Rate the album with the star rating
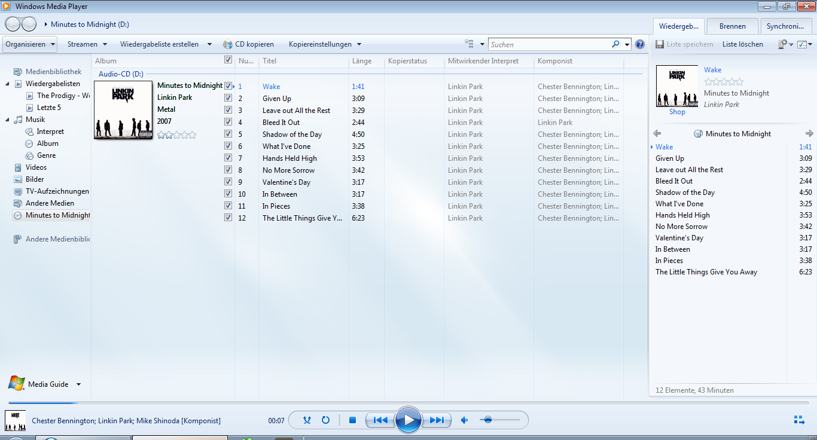 tap(176, 135)
